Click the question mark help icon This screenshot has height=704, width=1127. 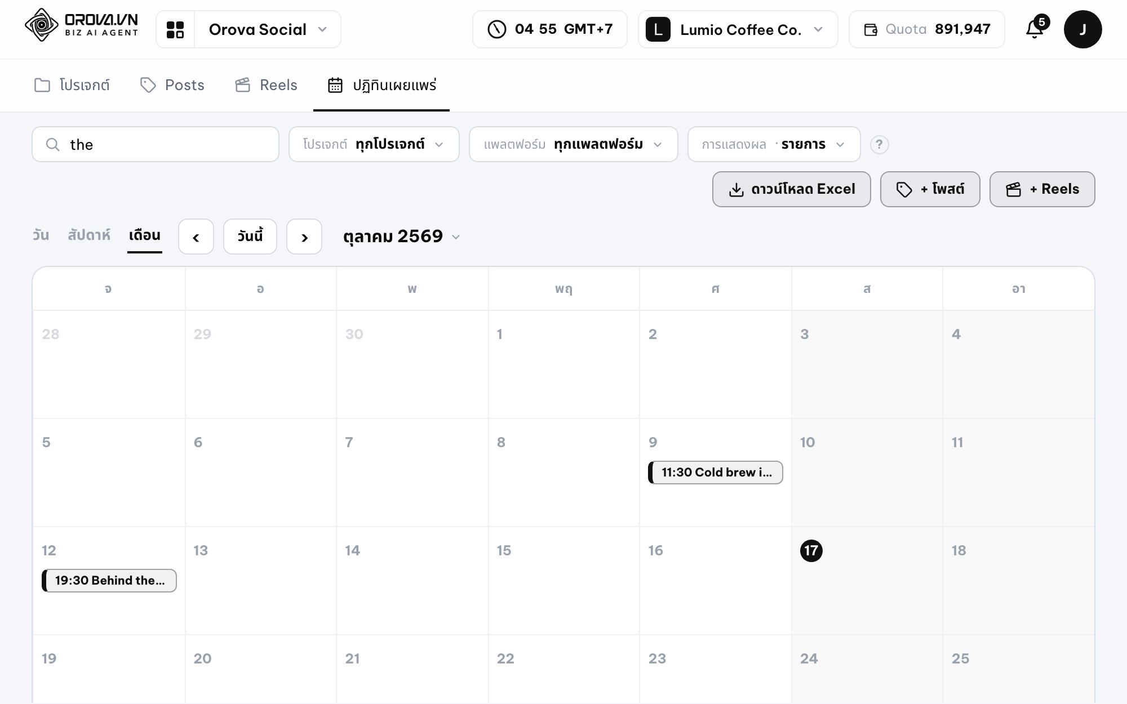879,145
